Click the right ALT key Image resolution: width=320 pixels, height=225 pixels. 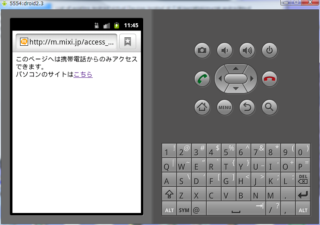point(303,209)
